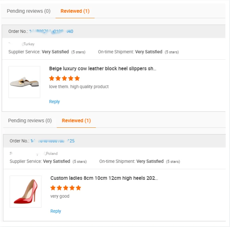230x227 pixels.
Task: Click the first star of the high heels rating
Action: pos(53,188)
